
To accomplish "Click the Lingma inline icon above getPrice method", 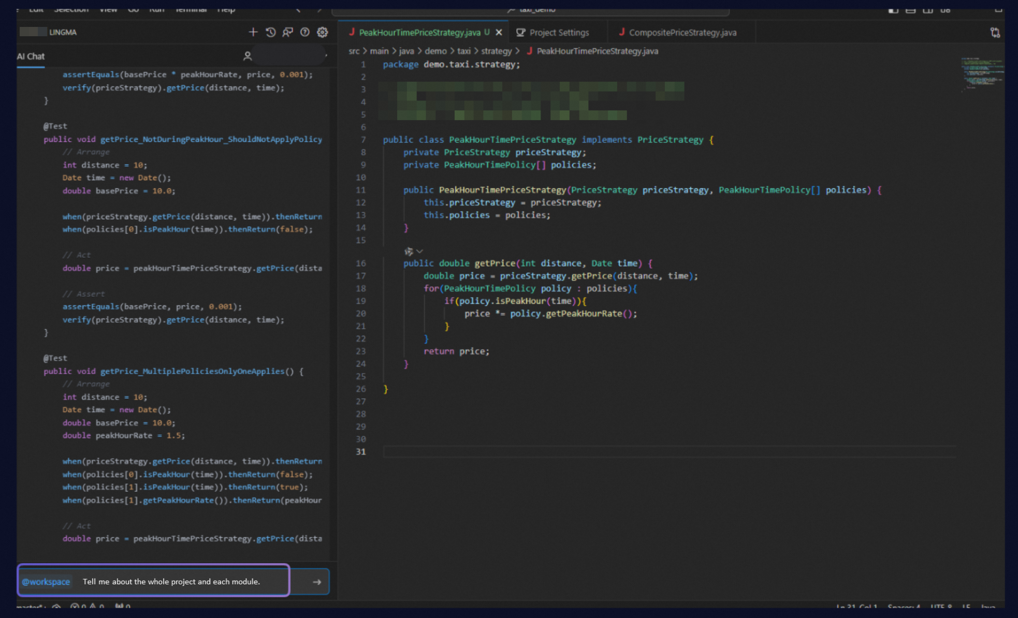I will coord(409,252).
